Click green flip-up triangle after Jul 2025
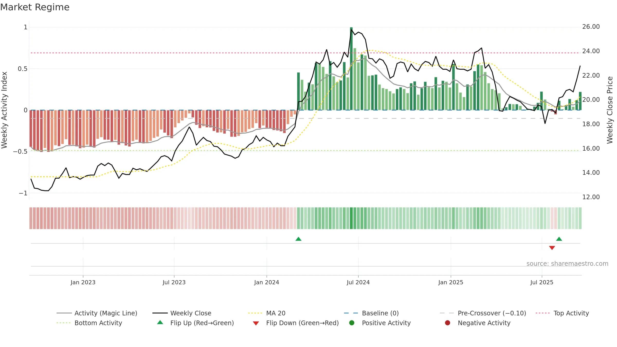The image size is (617, 347). (x=559, y=239)
